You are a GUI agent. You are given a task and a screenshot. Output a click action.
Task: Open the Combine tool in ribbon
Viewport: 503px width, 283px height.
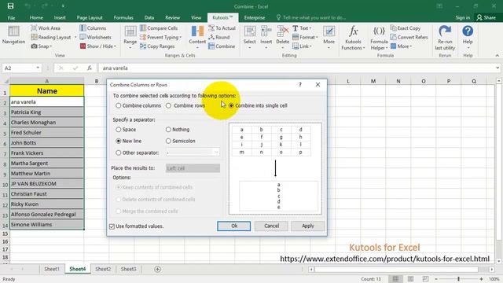[222, 46]
